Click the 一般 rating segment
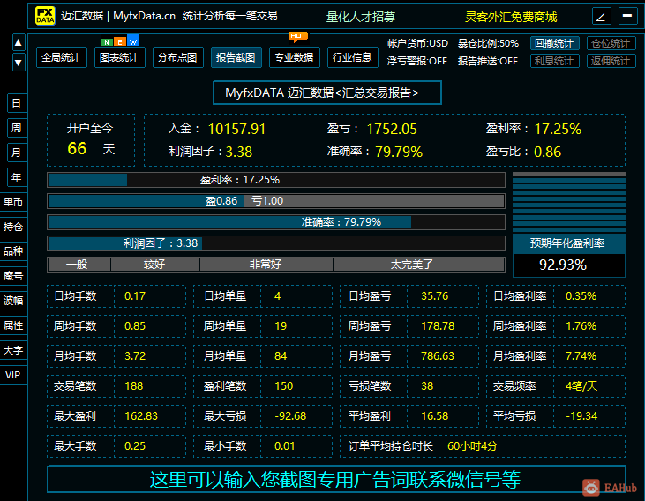Screen dimensions: 645x501 point(79,265)
